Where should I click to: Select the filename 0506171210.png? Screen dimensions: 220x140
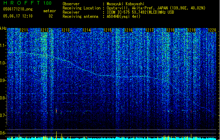click(18, 9)
